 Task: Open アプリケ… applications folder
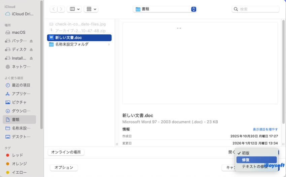18,94
